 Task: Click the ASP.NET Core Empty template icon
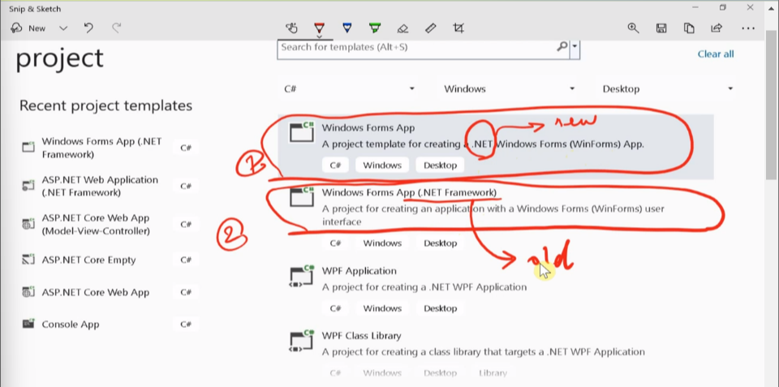click(x=28, y=260)
